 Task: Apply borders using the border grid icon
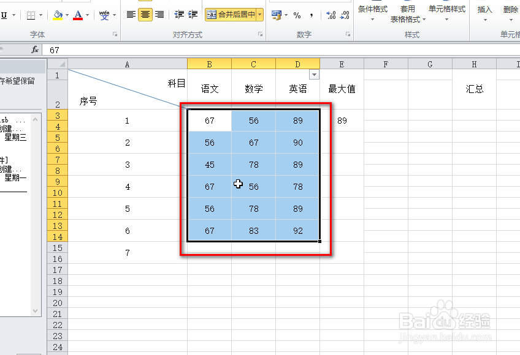click(x=30, y=15)
